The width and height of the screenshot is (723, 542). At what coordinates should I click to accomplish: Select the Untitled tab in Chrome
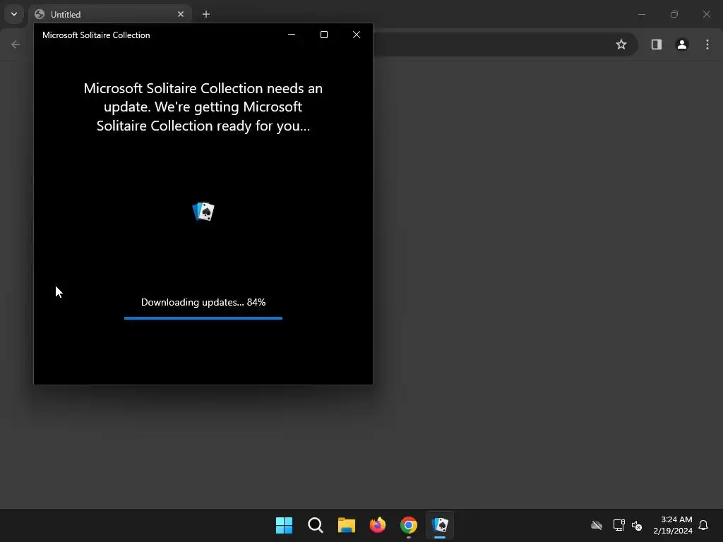coord(108,14)
